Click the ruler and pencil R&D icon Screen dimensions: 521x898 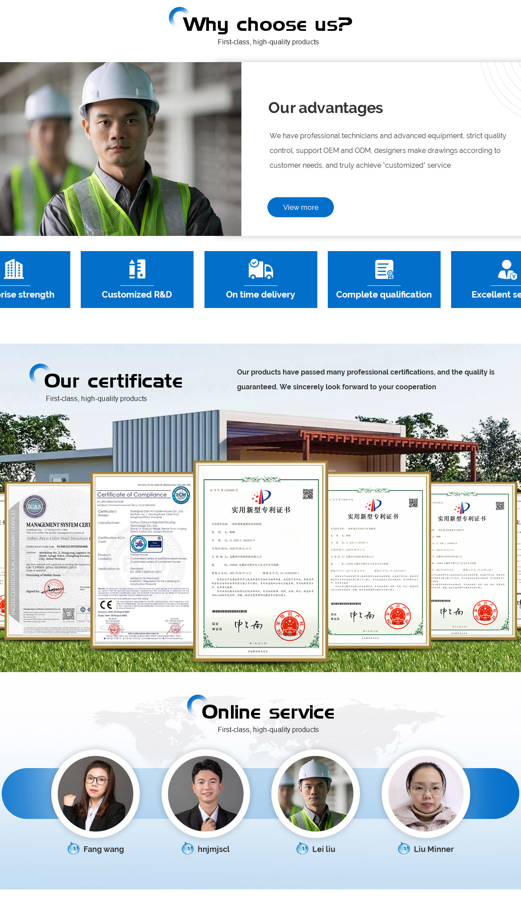pyautogui.click(x=137, y=268)
